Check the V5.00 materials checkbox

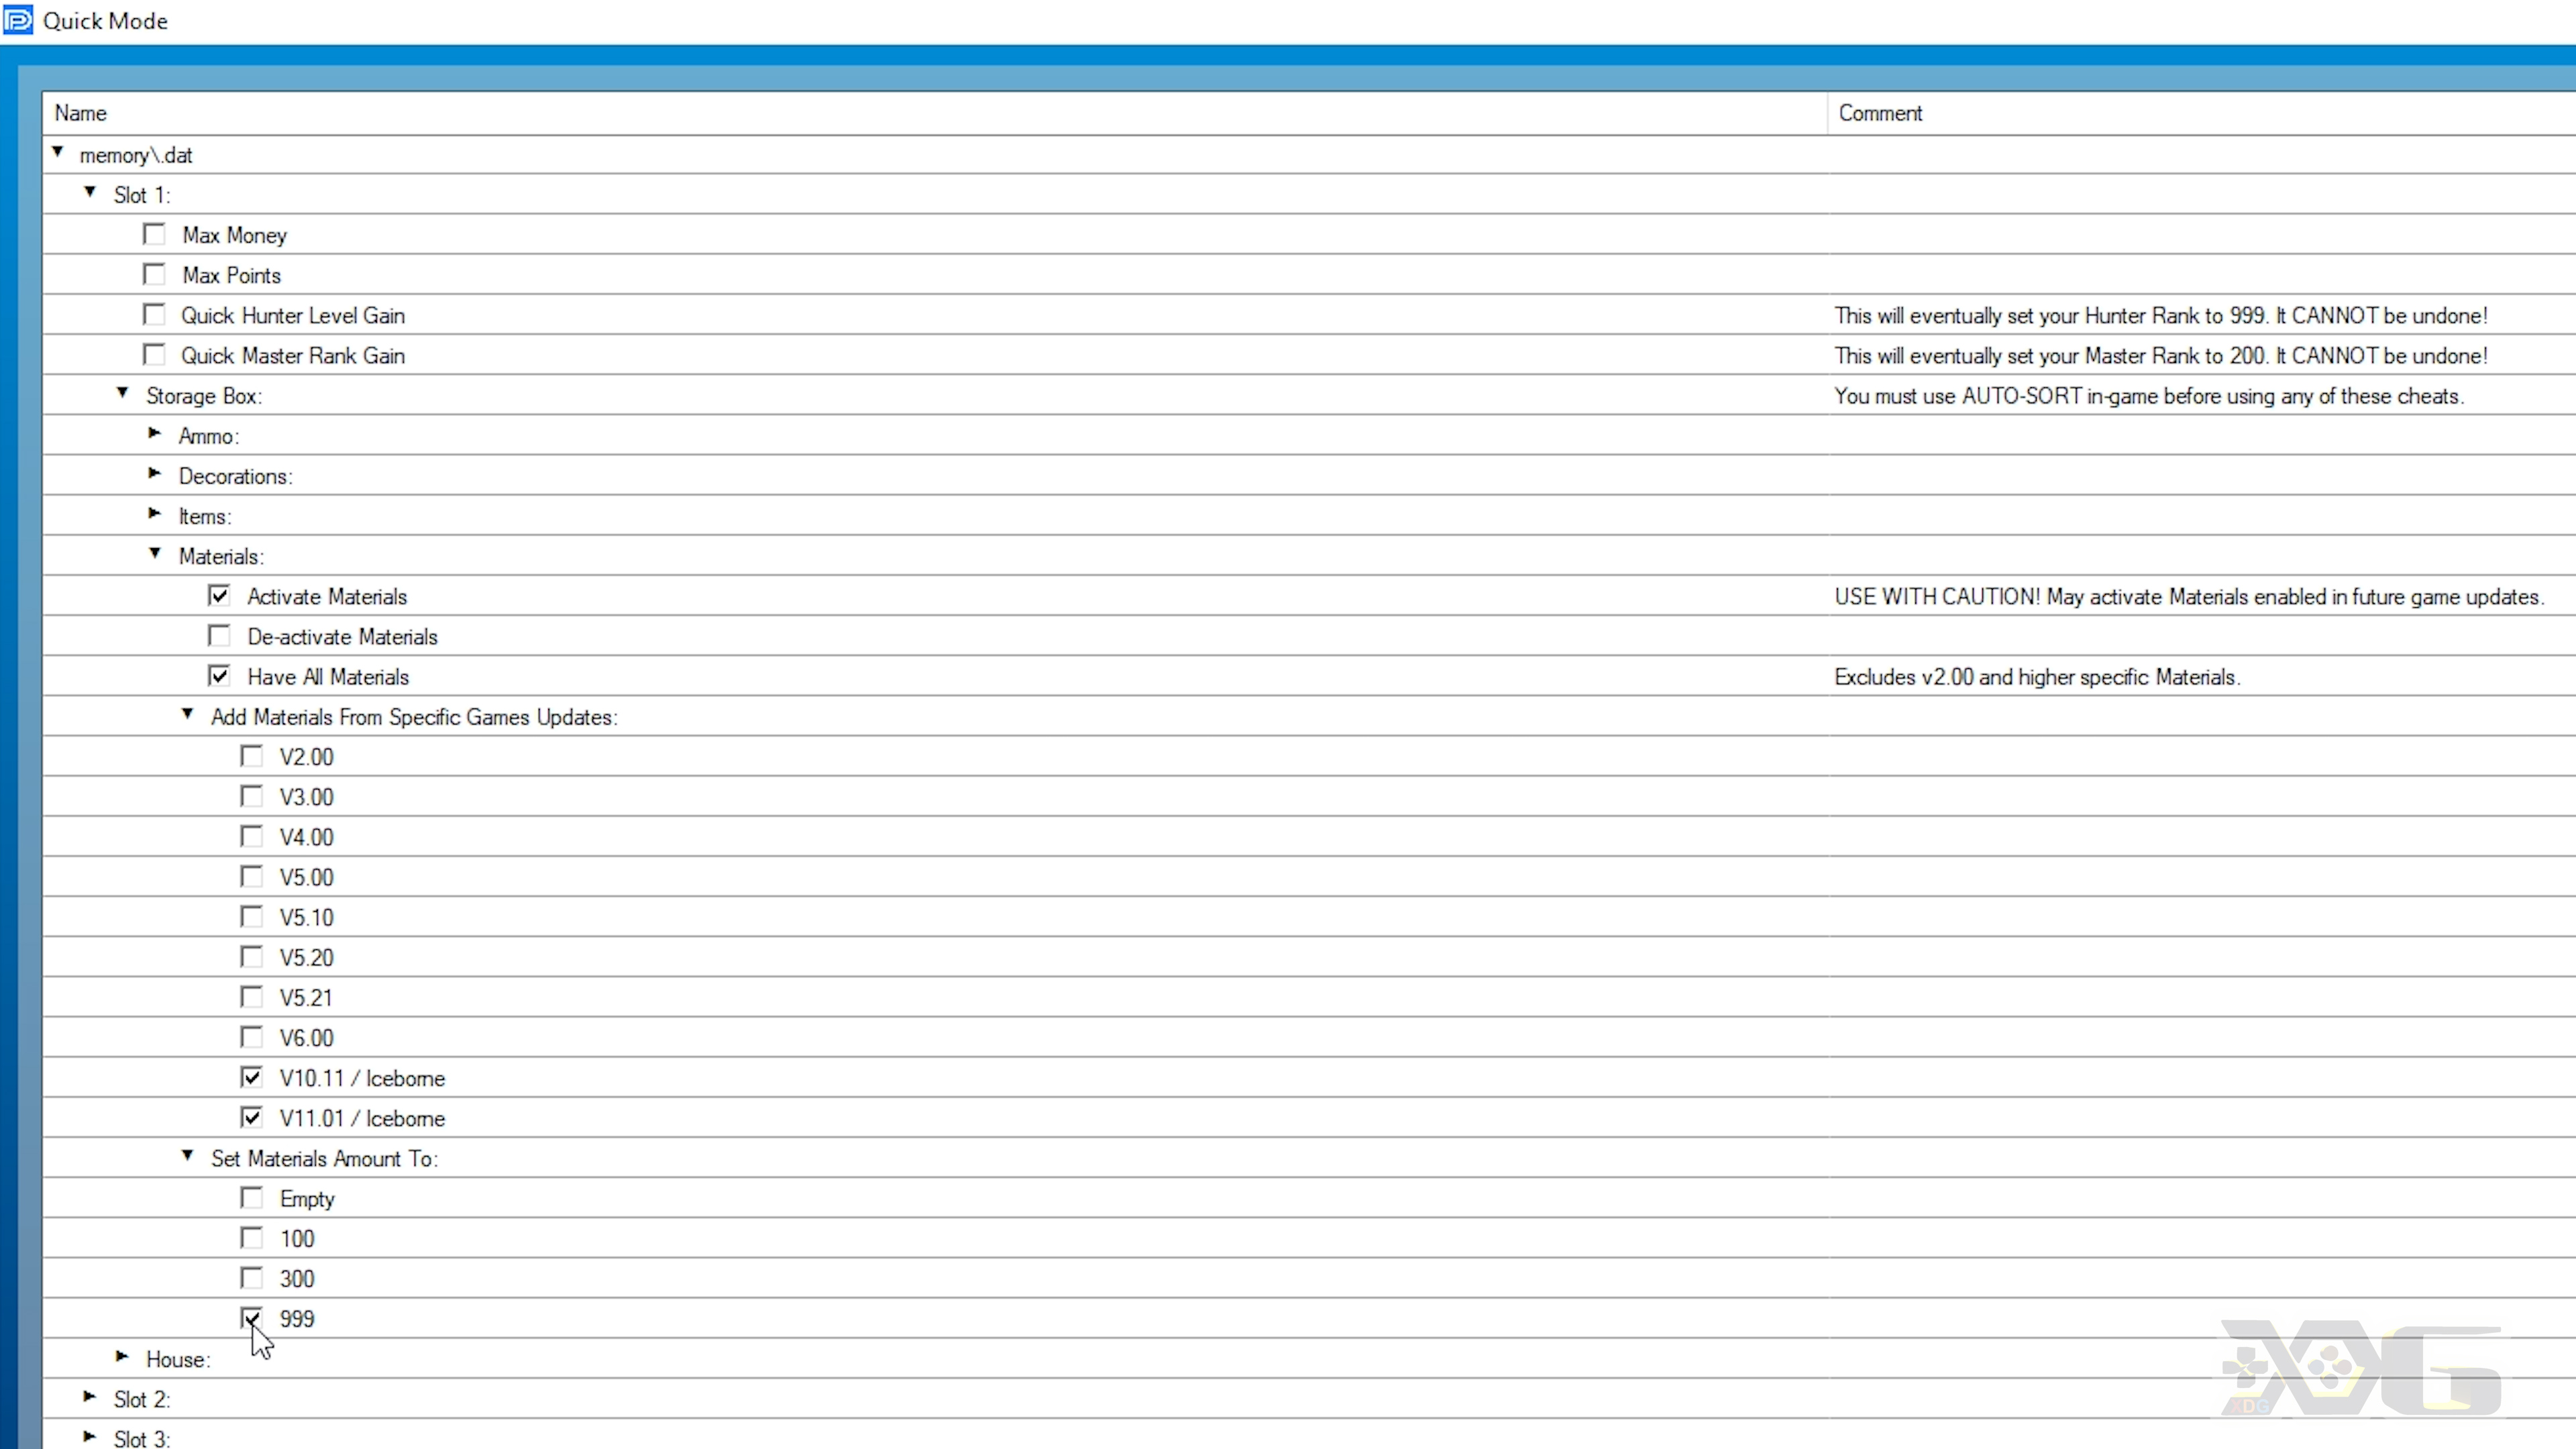[252, 877]
